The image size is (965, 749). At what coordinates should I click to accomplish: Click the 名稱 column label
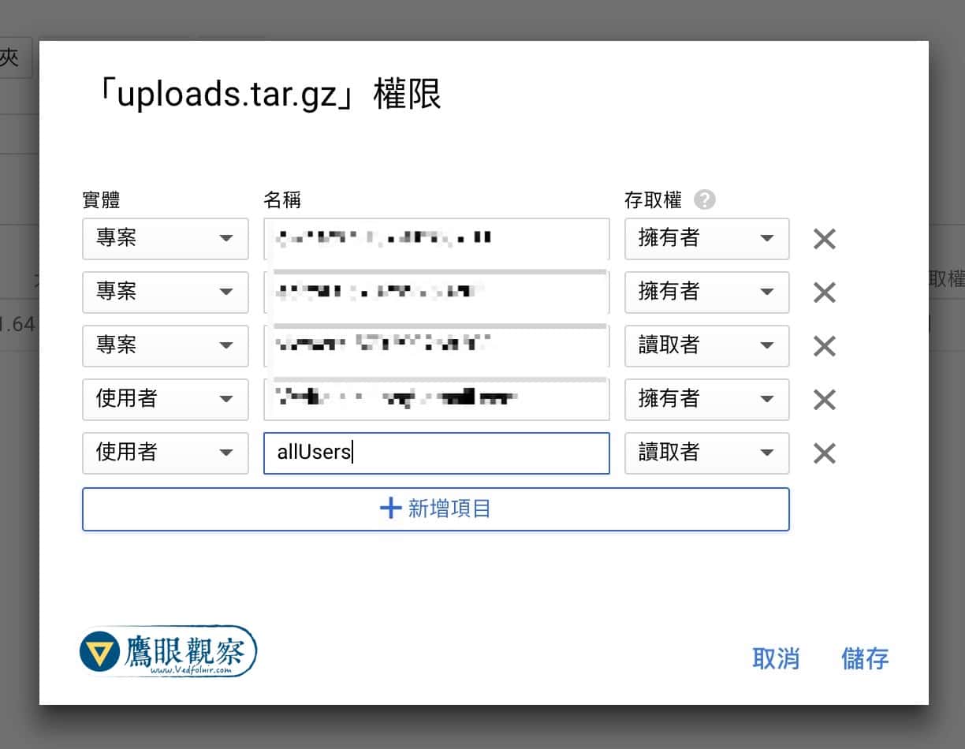pos(282,200)
